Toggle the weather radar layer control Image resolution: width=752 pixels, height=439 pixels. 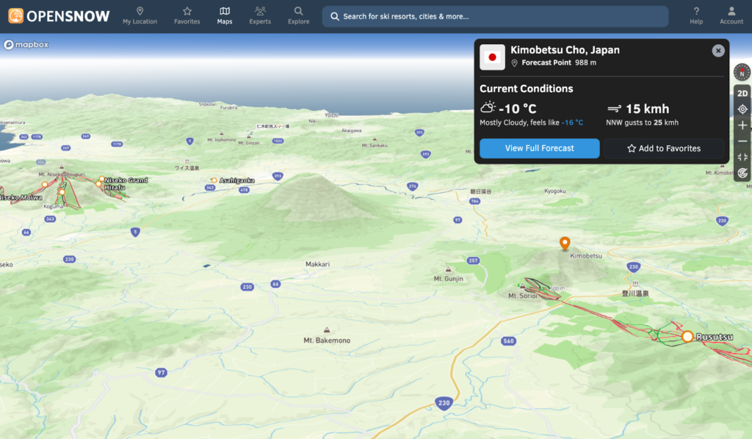click(x=742, y=173)
